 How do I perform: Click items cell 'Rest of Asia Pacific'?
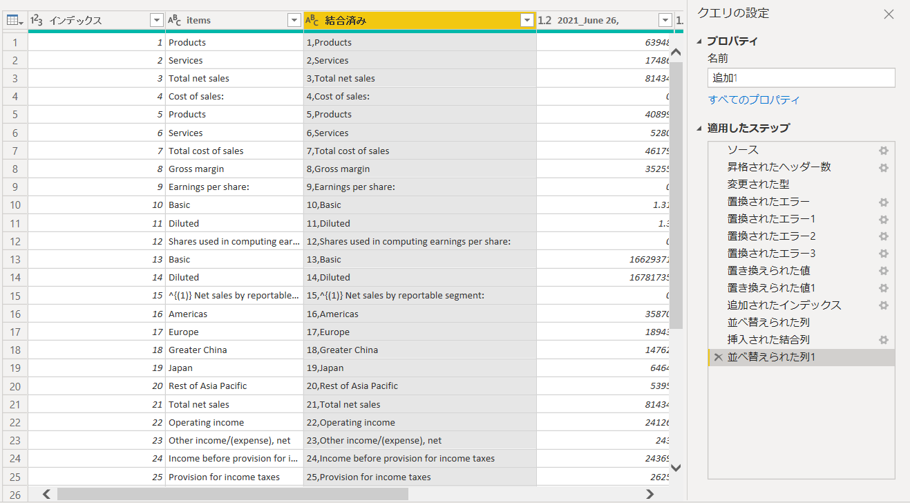point(234,386)
